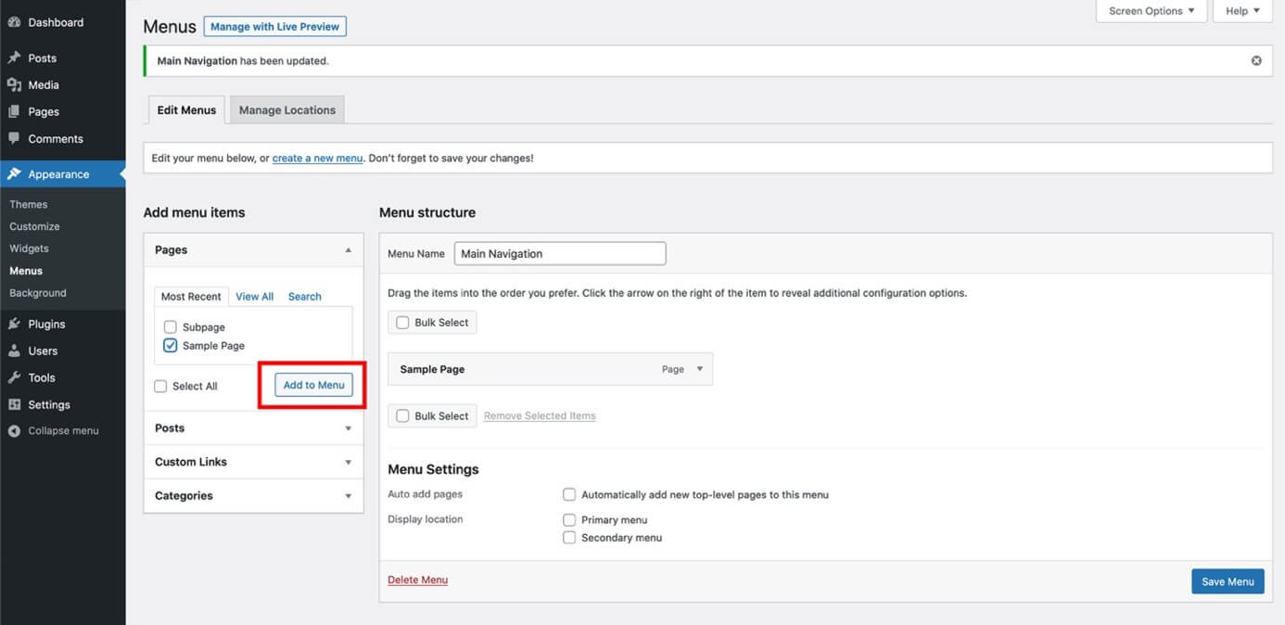Open Dashboard in the admin sidebar
The width and height of the screenshot is (1285, 625).
56,22
